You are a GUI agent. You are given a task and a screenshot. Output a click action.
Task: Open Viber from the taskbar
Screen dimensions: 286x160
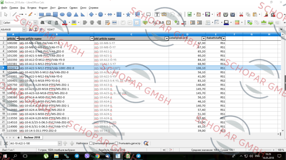[87, 156]
